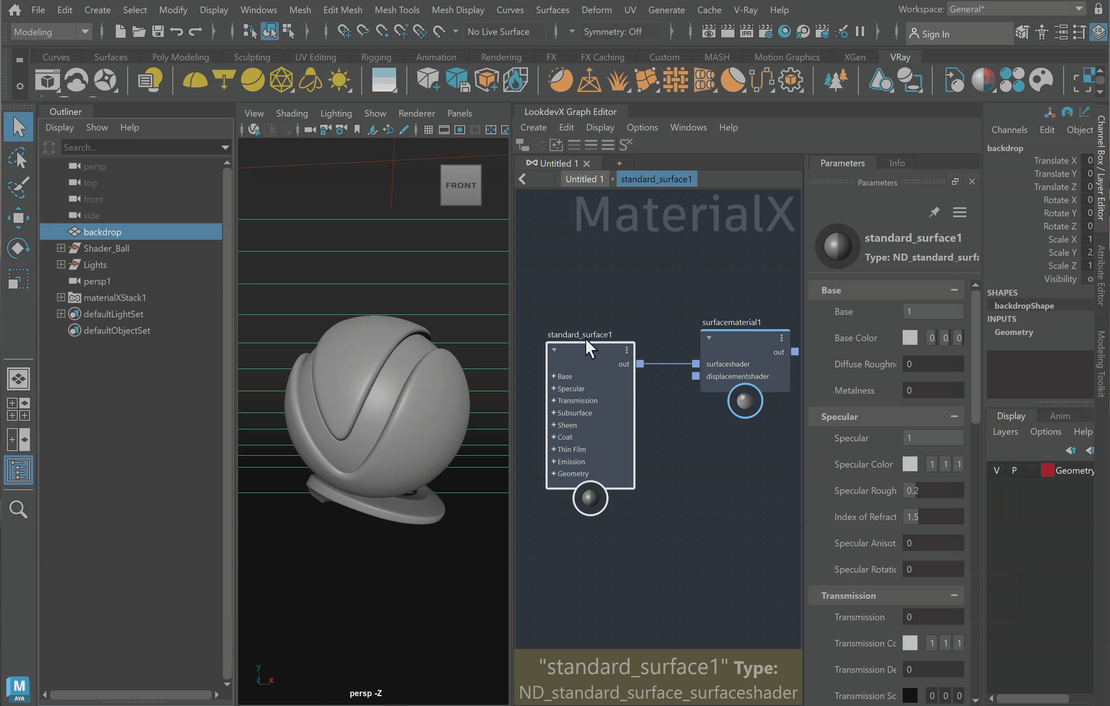Activate the Scale tool in the toolbox
This screenshot has width=1110, height=706.
pos(18,278)
